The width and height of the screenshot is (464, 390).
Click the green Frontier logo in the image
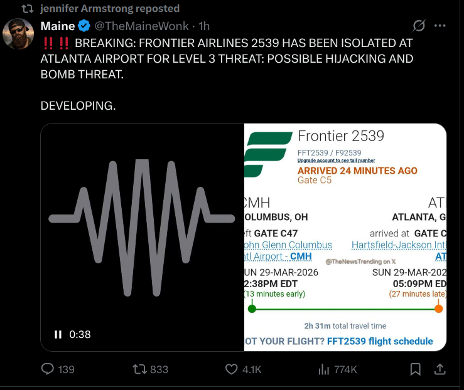click(268, 154)
